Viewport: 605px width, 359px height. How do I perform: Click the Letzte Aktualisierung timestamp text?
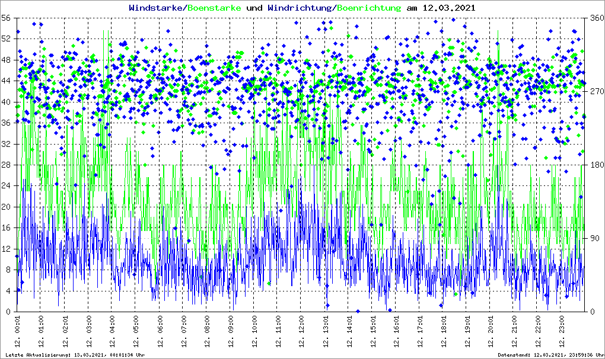pyautogui.click(x=74, y=355)
